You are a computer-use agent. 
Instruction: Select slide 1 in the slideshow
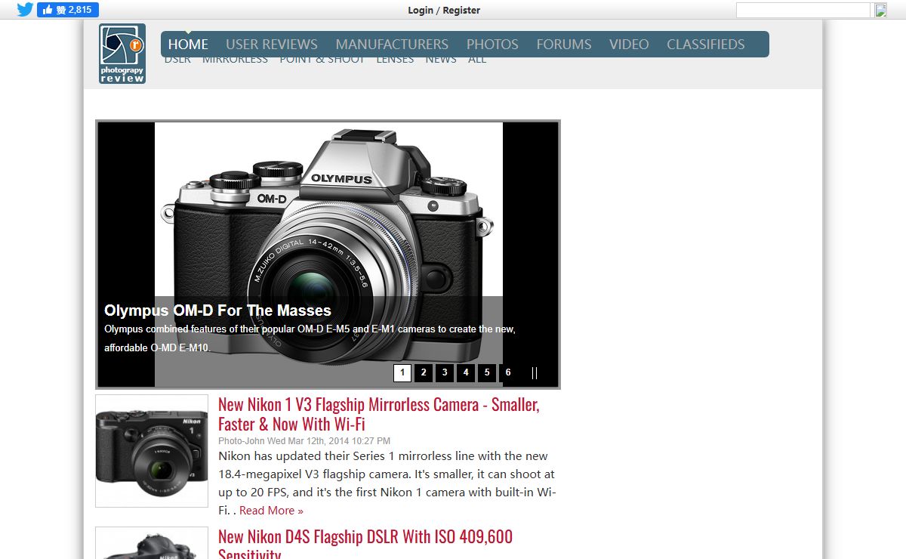point(402,372)
